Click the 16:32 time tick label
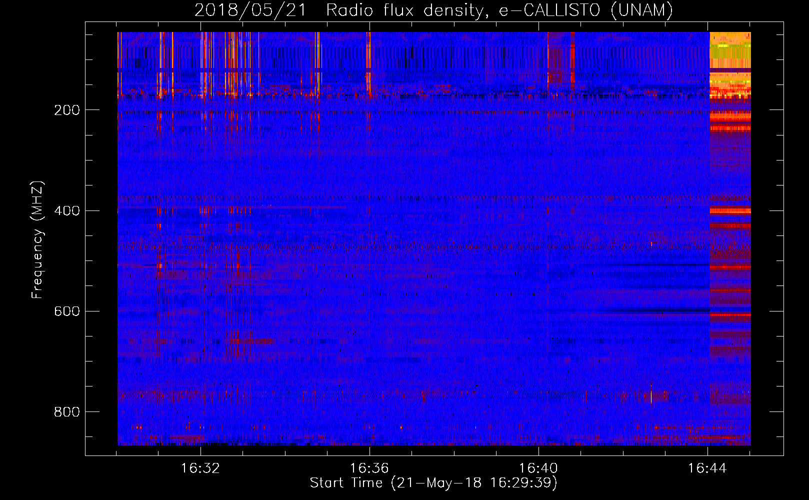Image resolution: width=809 pixels, height=500 pixels. tap(200, 468)
